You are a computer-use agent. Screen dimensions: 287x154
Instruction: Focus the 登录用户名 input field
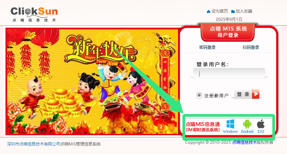tap(229, 73)
